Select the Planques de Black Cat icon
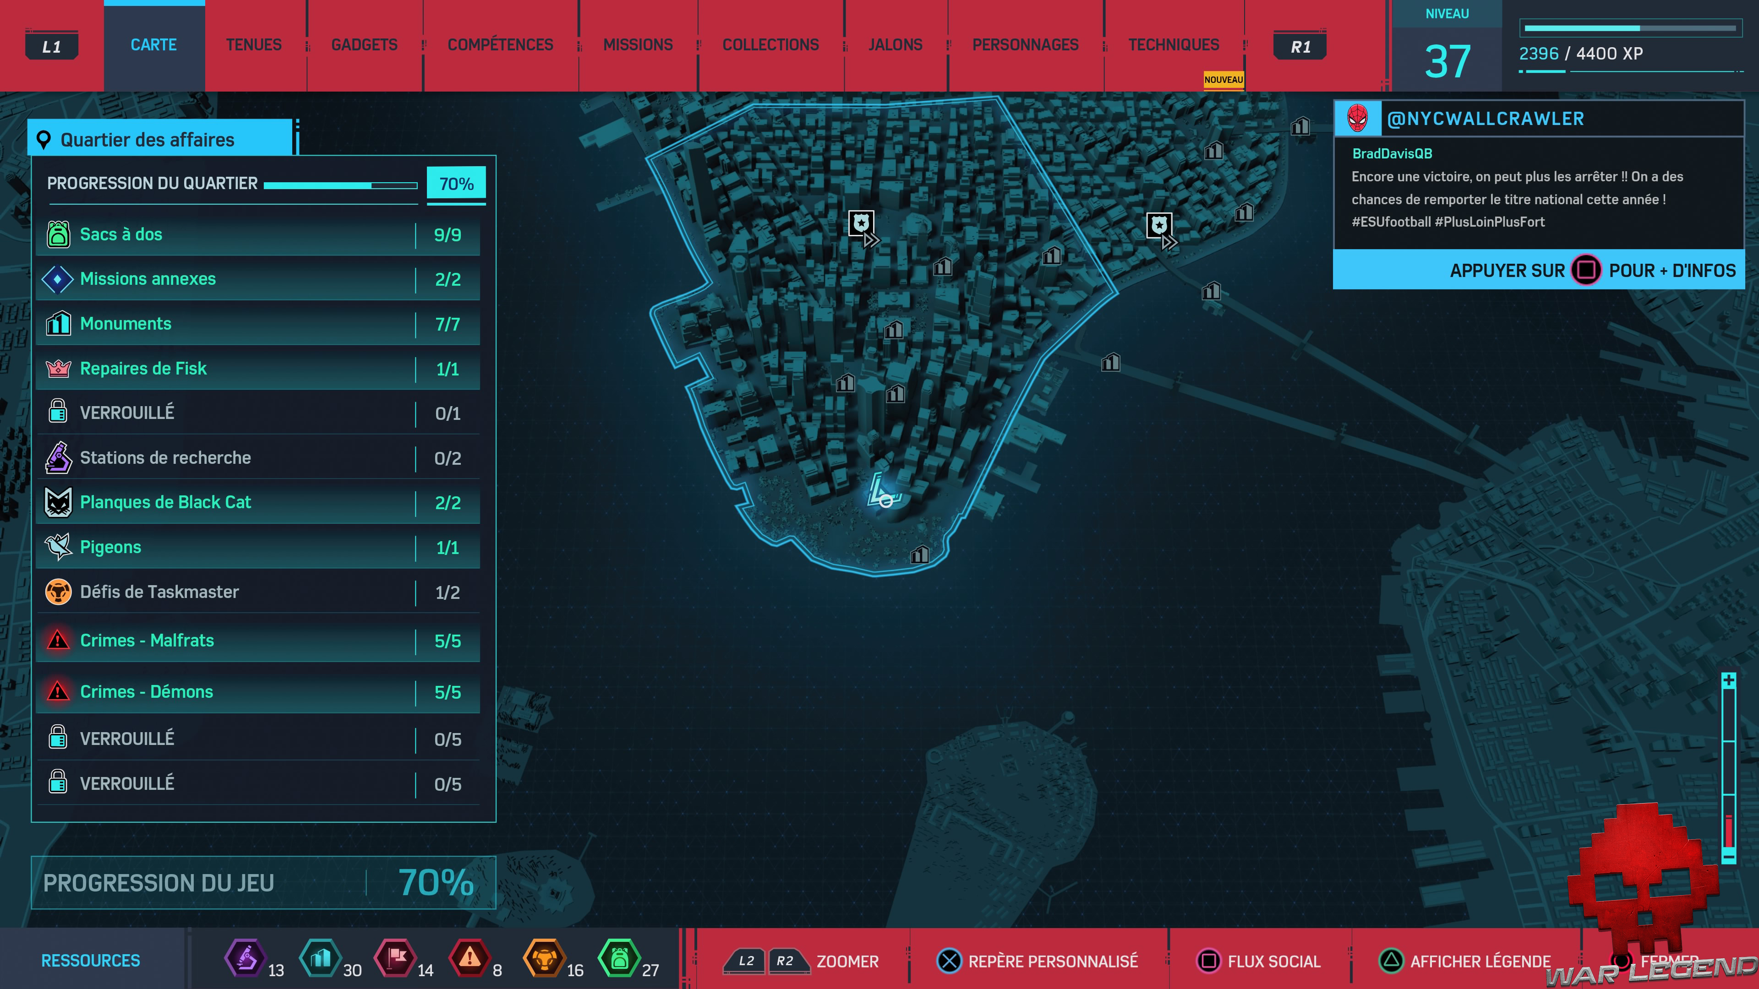 coord(58,502)
